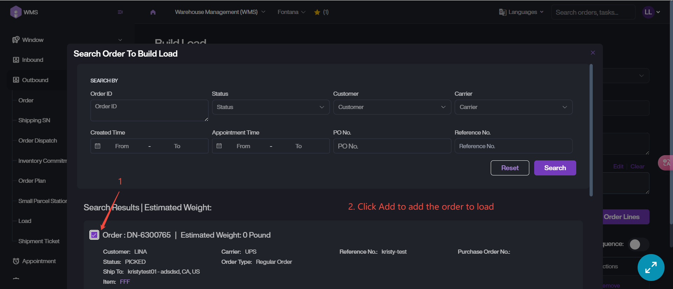Uncheck order DN-6300765 checkbox
Image resolution: width=673 pixels, height=289 pixels.
tap(94, 235)
